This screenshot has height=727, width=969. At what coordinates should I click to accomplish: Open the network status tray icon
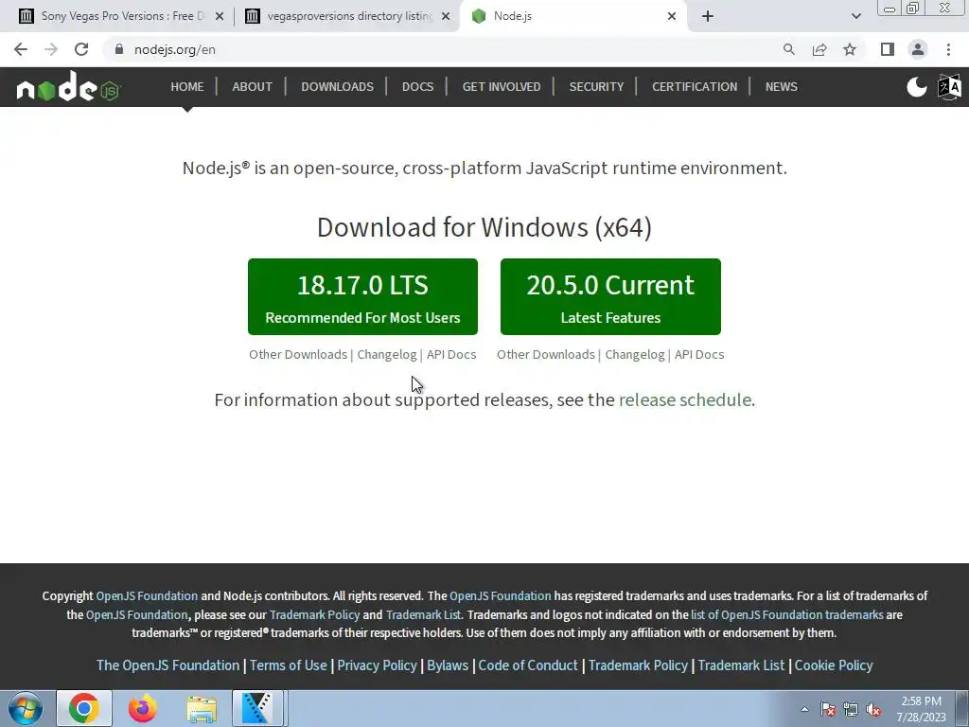[851, 710]
